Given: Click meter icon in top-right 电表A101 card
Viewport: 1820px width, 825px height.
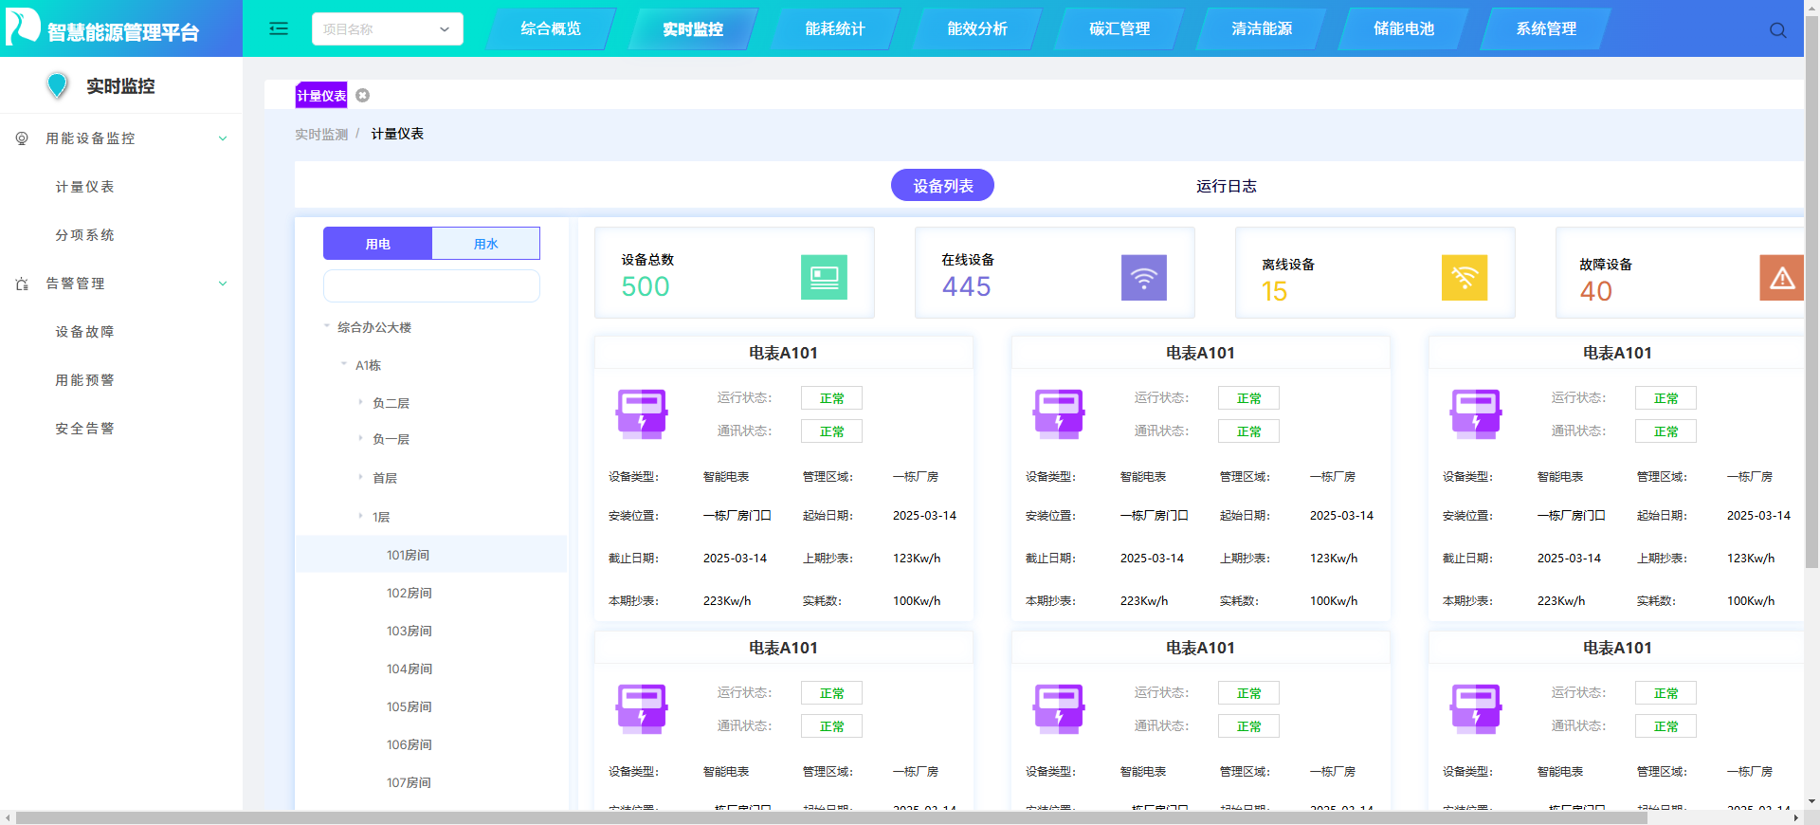Looking at the screenshot, I should (x=1476, y=413).
